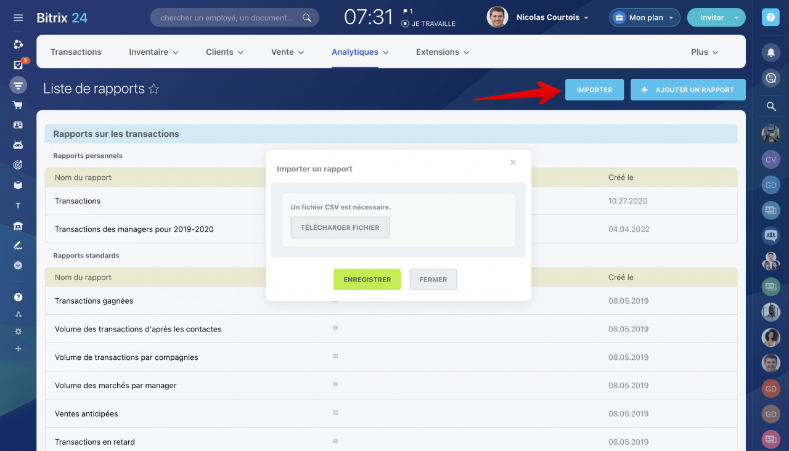Screen dimensions: 789x451
Task: Click Rapports sur les transactions section header
Action: click(391, 134)
